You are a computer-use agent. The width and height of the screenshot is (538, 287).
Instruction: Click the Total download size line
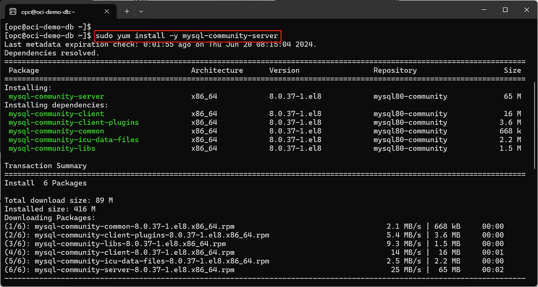click(x=58, y=200)
